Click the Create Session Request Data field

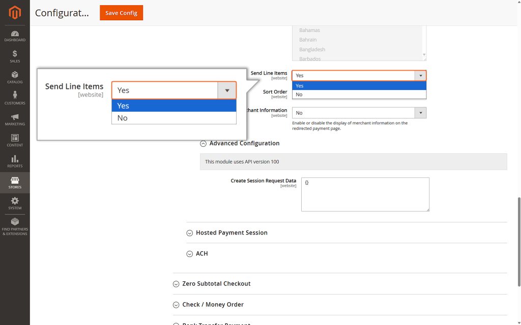pos(365,194)
